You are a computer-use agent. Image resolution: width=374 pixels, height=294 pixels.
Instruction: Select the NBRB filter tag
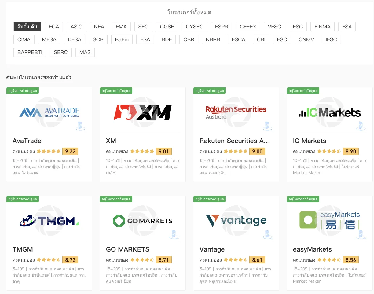213,39
